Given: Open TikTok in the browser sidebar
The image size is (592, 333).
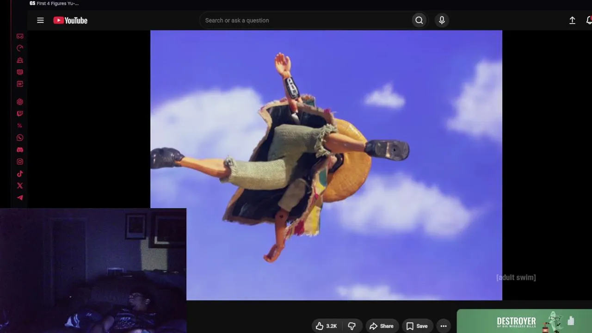Looking at the screenshot, I should tap(20, 174).
